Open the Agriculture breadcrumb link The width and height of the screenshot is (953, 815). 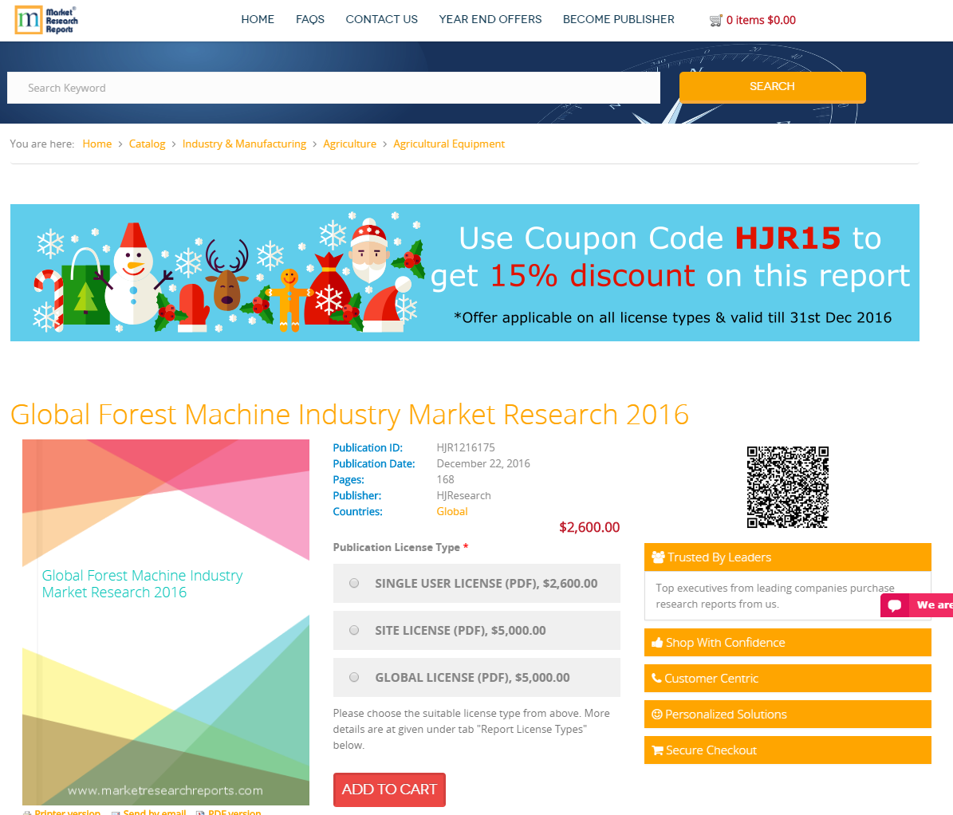click(x=349, y=144)
